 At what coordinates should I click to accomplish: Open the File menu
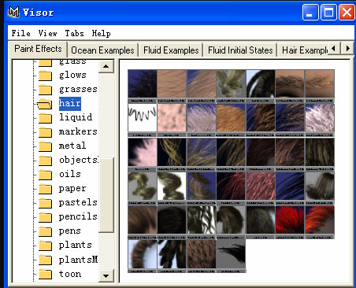(x=20, y=33)
